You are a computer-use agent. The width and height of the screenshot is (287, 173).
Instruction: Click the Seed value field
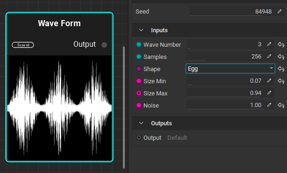pos(231,11)
